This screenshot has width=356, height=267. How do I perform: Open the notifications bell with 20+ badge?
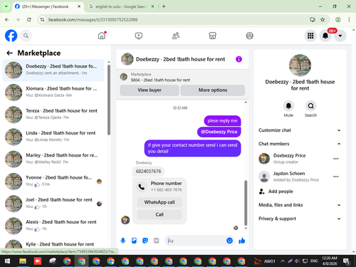pos(325,36)
